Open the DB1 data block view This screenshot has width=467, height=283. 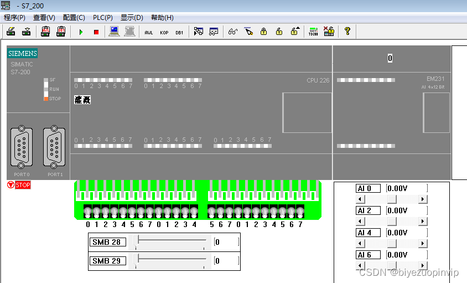(x=179, y=33)
